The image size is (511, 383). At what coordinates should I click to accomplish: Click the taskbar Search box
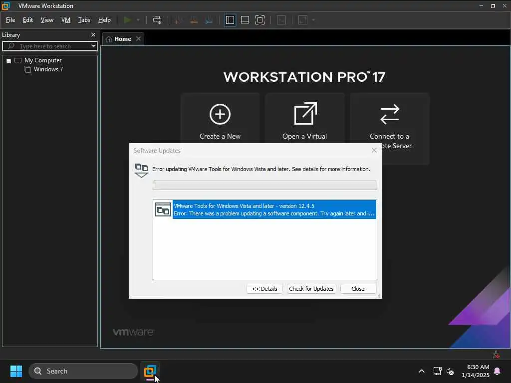[x=83, y=371]
